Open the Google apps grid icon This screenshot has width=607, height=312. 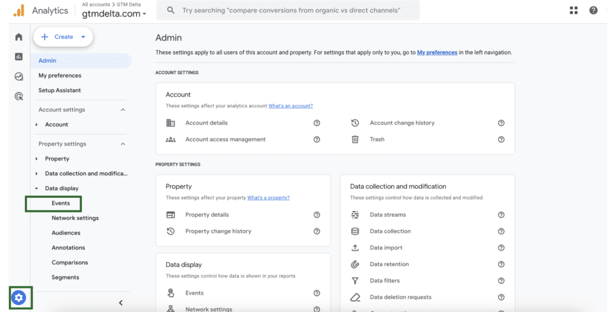(x=573, y=10)
